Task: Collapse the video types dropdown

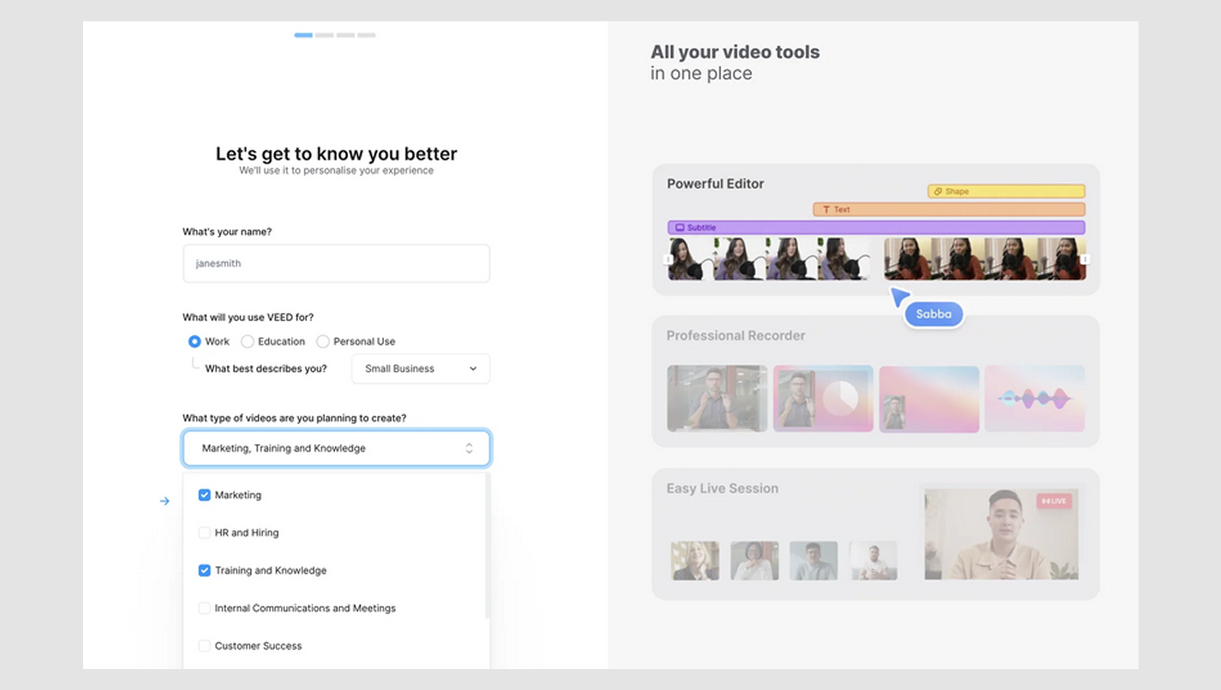Action: click(336, 448)
